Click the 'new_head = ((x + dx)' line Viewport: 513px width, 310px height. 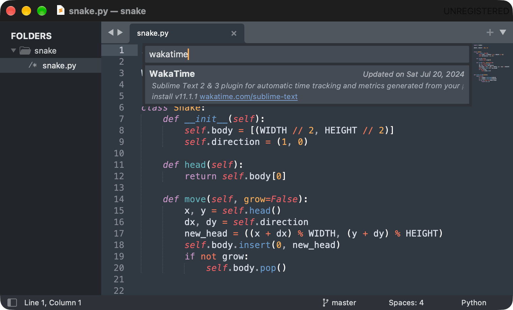(x=238, y=233)
